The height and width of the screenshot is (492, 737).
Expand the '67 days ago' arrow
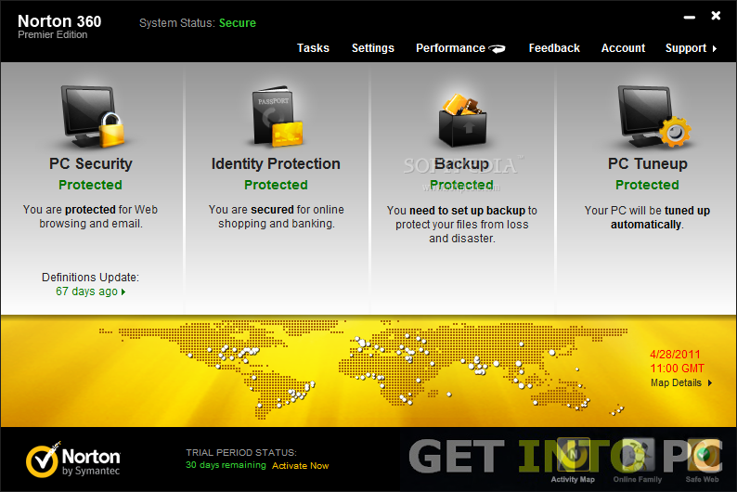tap(123, 291)
